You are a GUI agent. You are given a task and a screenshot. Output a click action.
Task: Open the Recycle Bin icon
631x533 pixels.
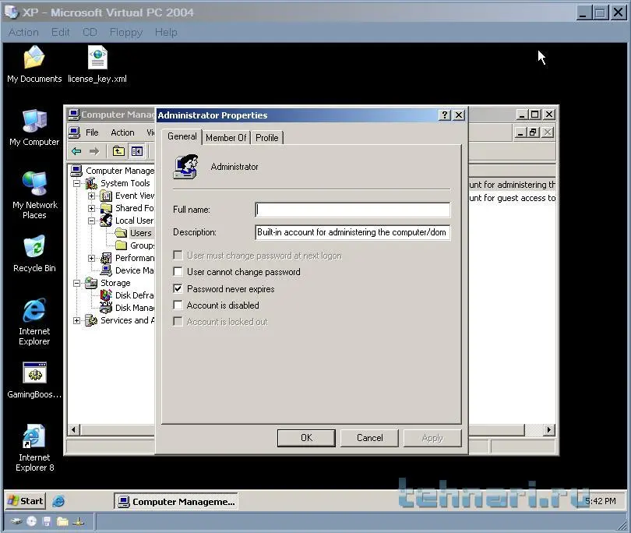click(x=34, y=253)
